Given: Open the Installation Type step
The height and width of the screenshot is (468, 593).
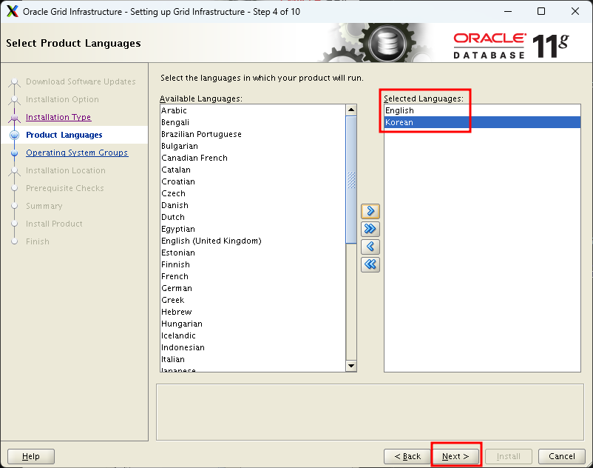Looking at the screenshot, I should (58, 117).
